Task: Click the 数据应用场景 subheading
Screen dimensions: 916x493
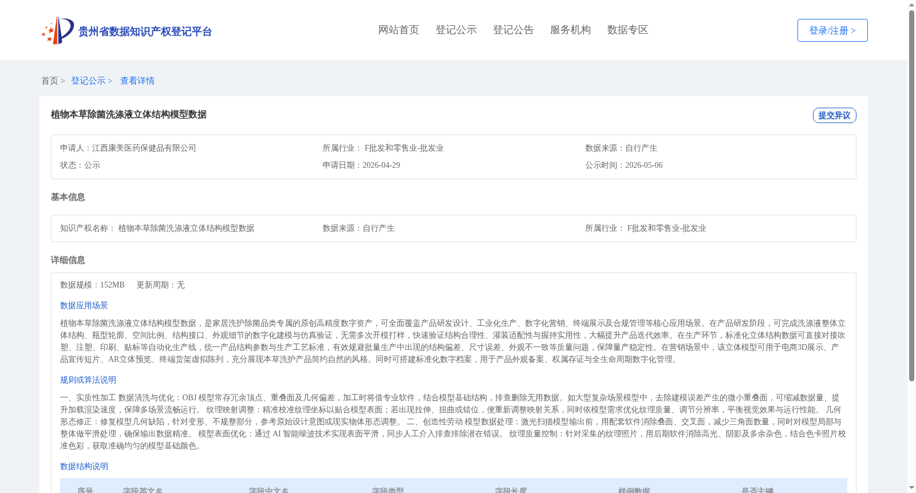Action: pyautogui.click(x=84, y=305)
